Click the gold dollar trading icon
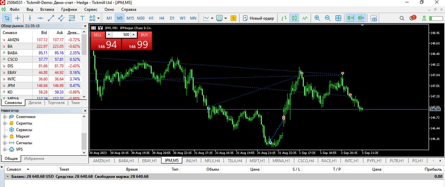445x187 pixels. 234,18
